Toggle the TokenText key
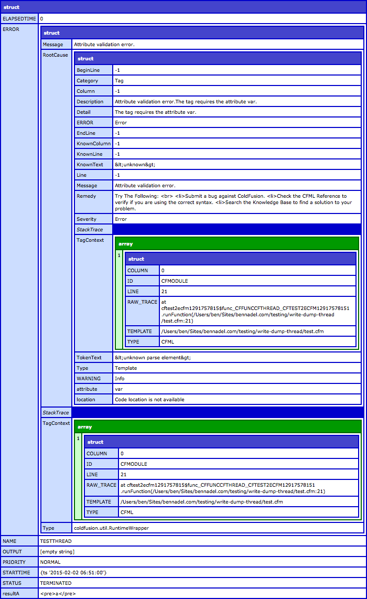 click(x=93, y=358)
